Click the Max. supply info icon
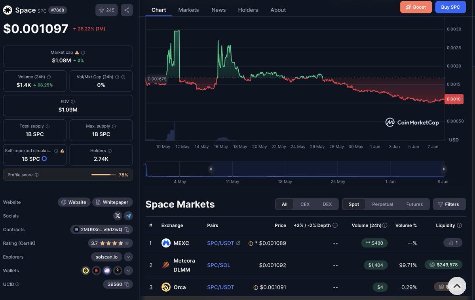 coord(114,126)
